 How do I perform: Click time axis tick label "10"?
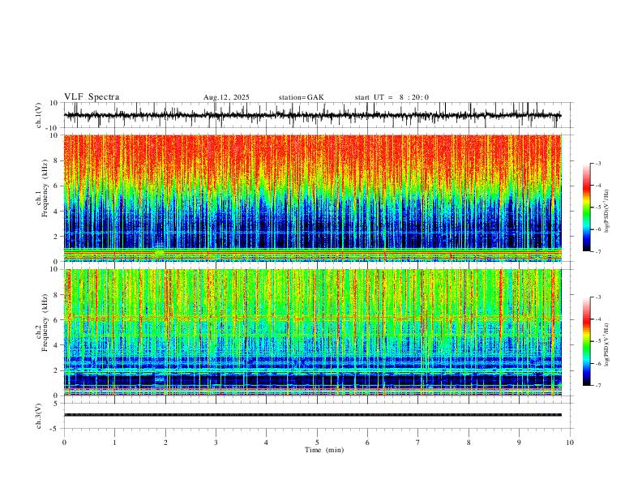click(570, 443)
